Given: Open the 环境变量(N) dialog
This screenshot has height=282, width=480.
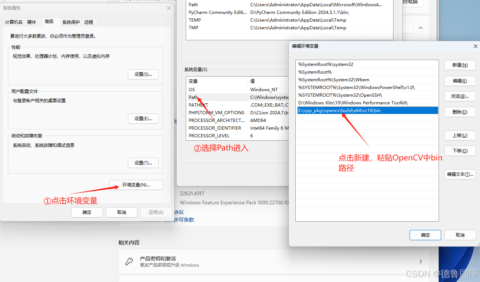Looking at the screenshot, I should 136,185.
